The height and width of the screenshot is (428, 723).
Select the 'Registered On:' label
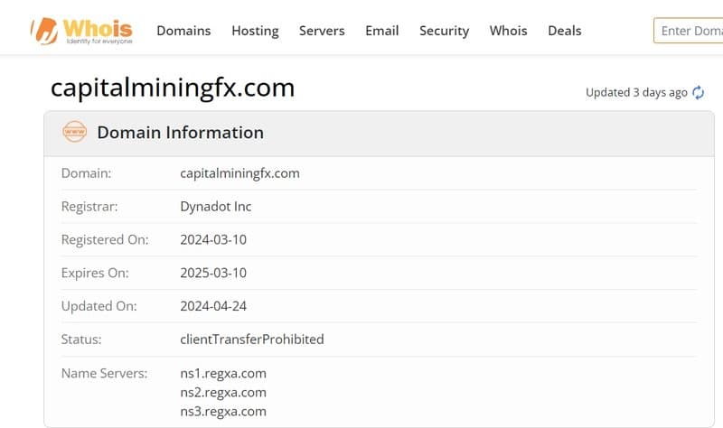[x=105, y=239]
